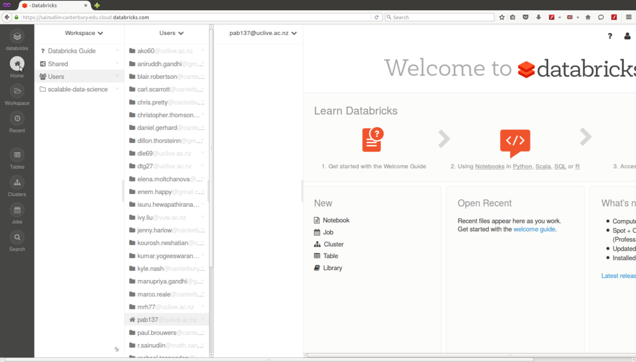Open the jenny.harlow user folder
The width and height of the screenshot is (636, 362).
(x=167, y=230)
